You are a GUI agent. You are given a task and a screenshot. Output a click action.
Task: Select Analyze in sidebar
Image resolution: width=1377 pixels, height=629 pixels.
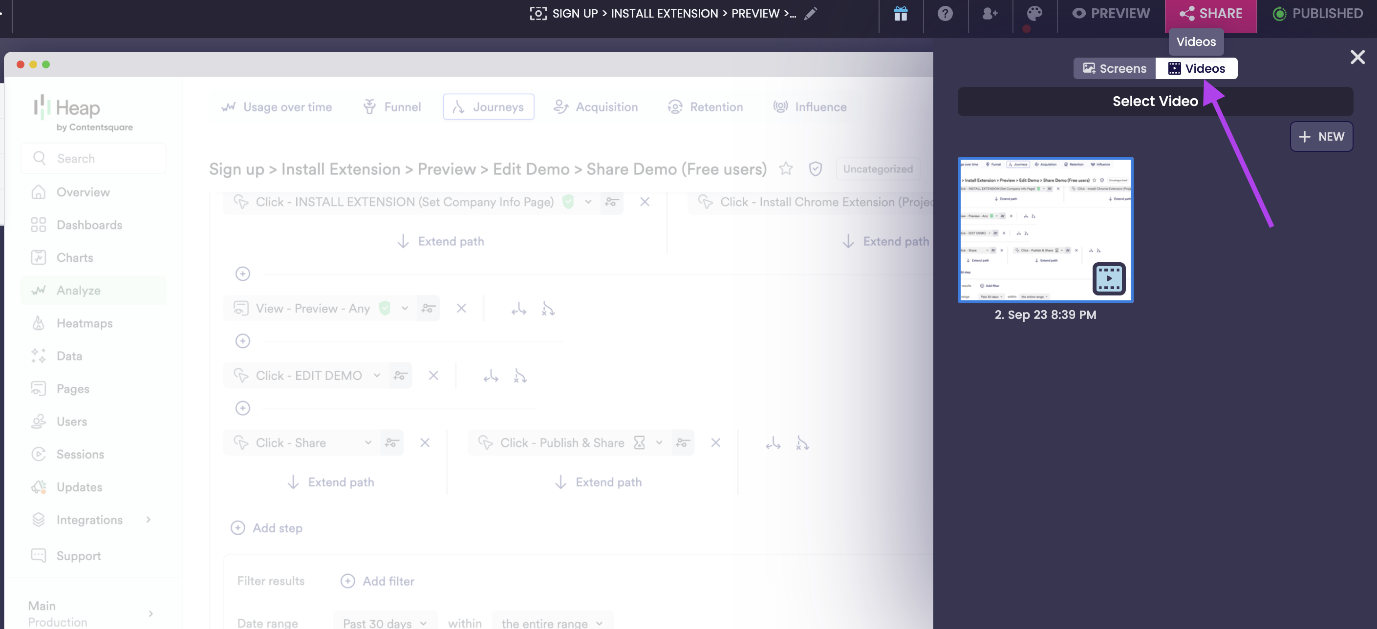click(x=93, y=290)
